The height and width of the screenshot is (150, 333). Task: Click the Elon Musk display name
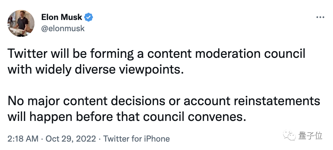[62, 17]
